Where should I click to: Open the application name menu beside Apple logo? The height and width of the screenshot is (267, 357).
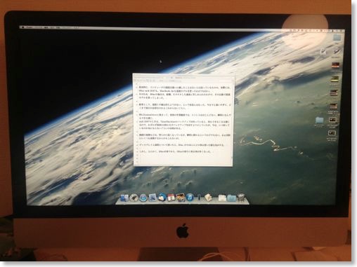point(30,27)
